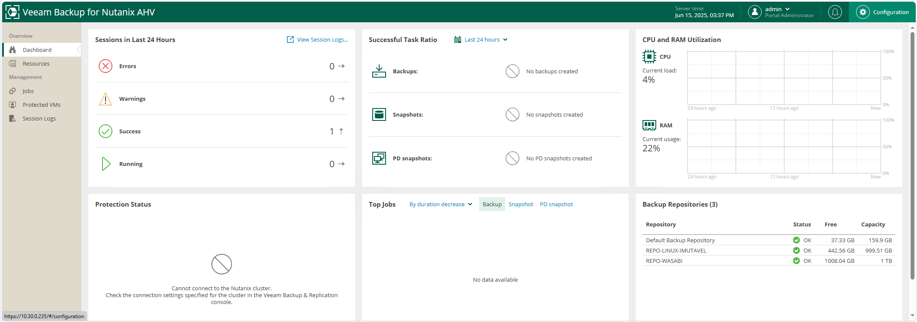Click the No backups created text

[552, 71]
